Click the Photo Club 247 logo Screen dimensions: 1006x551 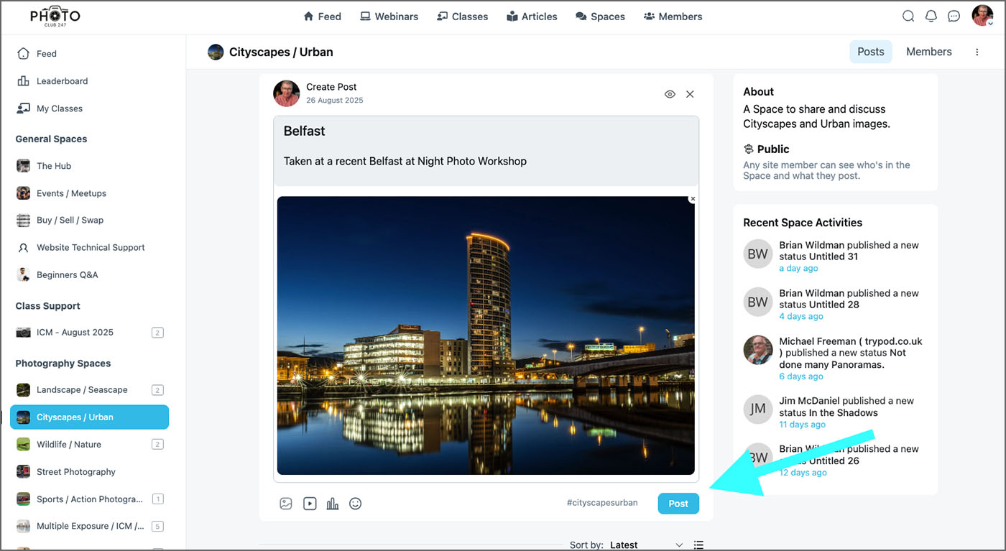click(x=55, y=16)
